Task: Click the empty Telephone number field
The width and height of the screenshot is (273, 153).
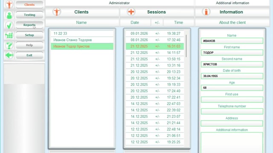Action: [x=232, y=111]
